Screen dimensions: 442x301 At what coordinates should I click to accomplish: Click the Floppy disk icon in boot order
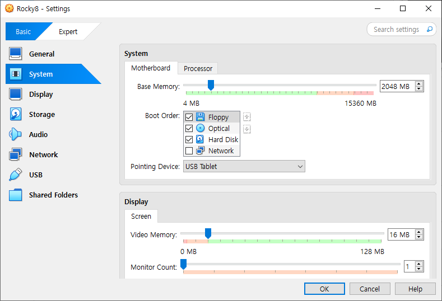coord(200,117)
